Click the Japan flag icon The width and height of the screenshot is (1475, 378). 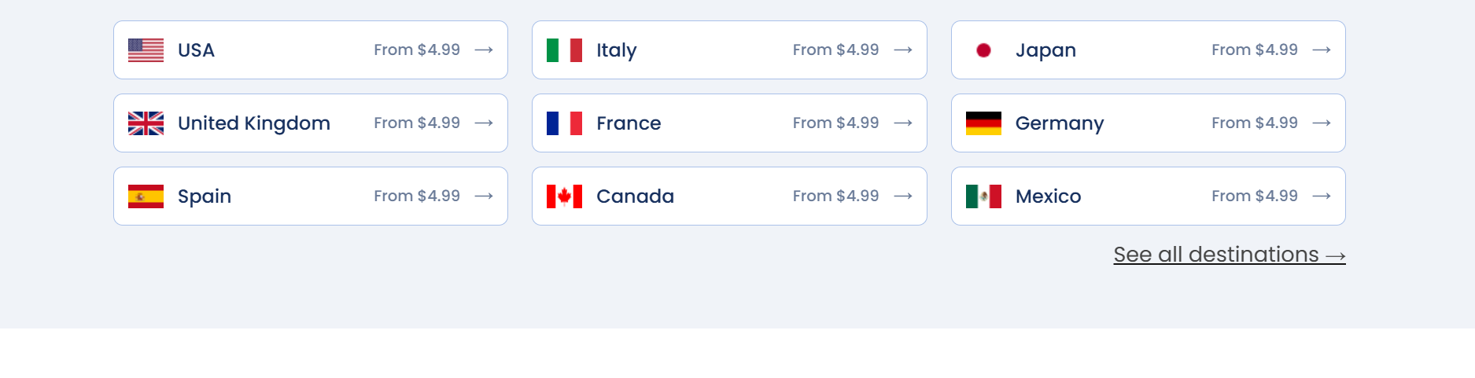[983, 50]
